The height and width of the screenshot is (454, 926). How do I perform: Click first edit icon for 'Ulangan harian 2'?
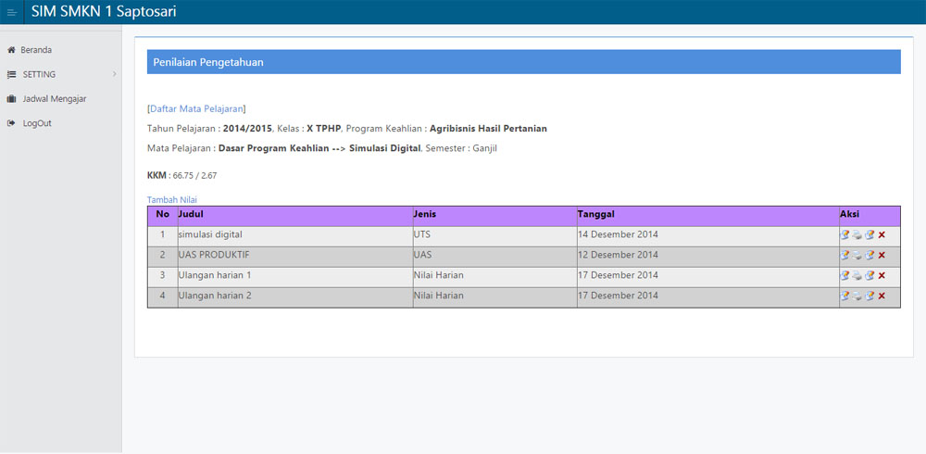point(845,296)
